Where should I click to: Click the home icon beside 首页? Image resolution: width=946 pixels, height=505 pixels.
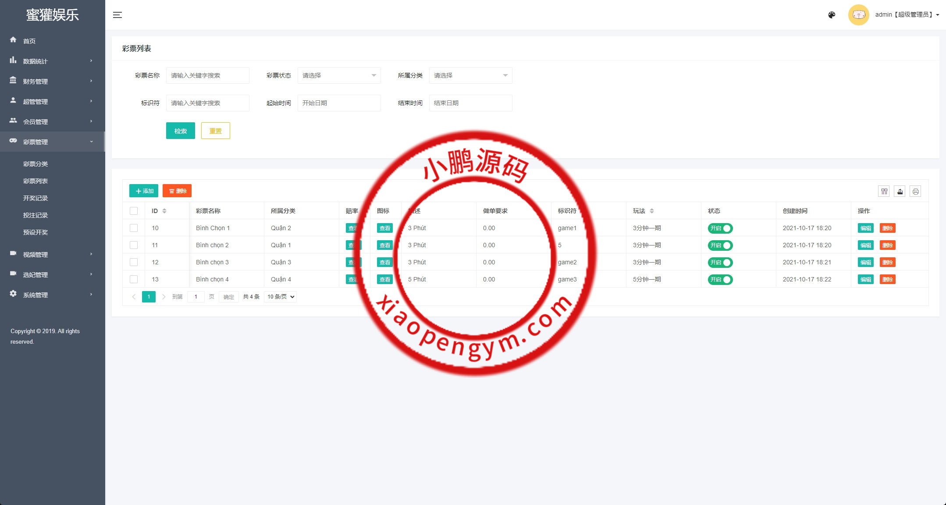[13, 40]
